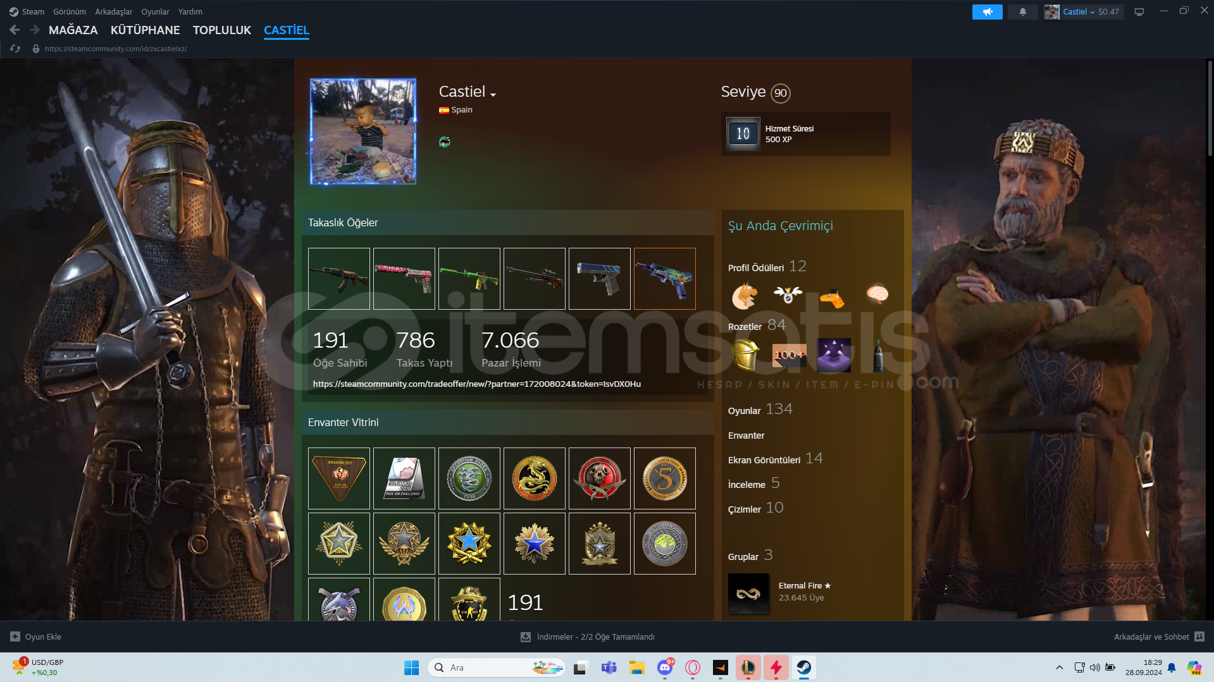Open the red skull operation coin

[600, 478]
